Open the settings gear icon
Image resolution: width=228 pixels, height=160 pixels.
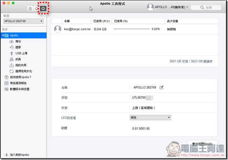[43, 9]
